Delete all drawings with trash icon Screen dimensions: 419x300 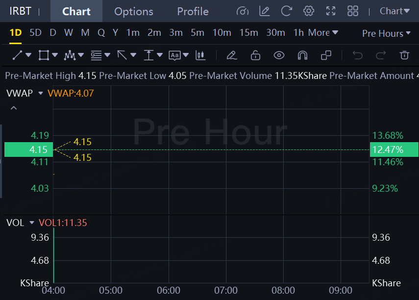(x=404, y=55)
